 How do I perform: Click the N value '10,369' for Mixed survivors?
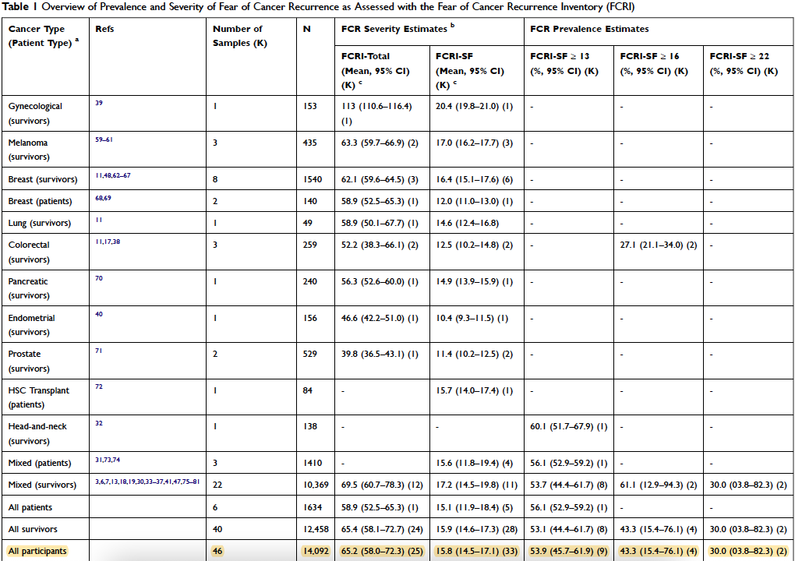click(314, 485)
